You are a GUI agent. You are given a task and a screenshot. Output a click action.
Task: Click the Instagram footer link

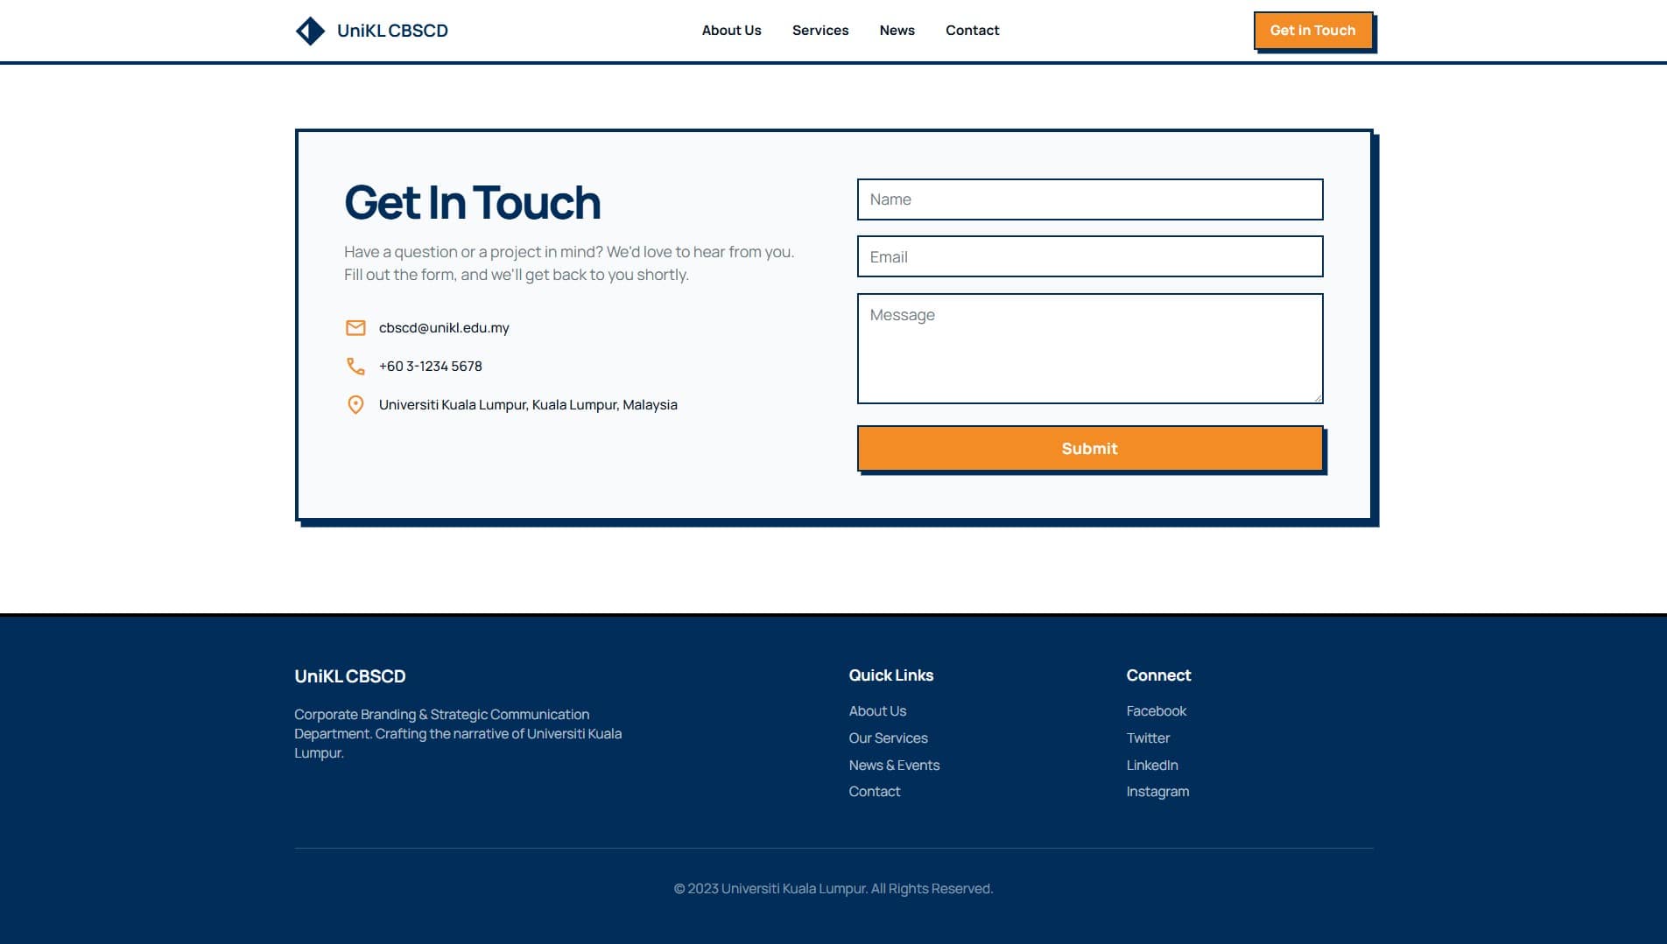click(x=1157, y=791)
